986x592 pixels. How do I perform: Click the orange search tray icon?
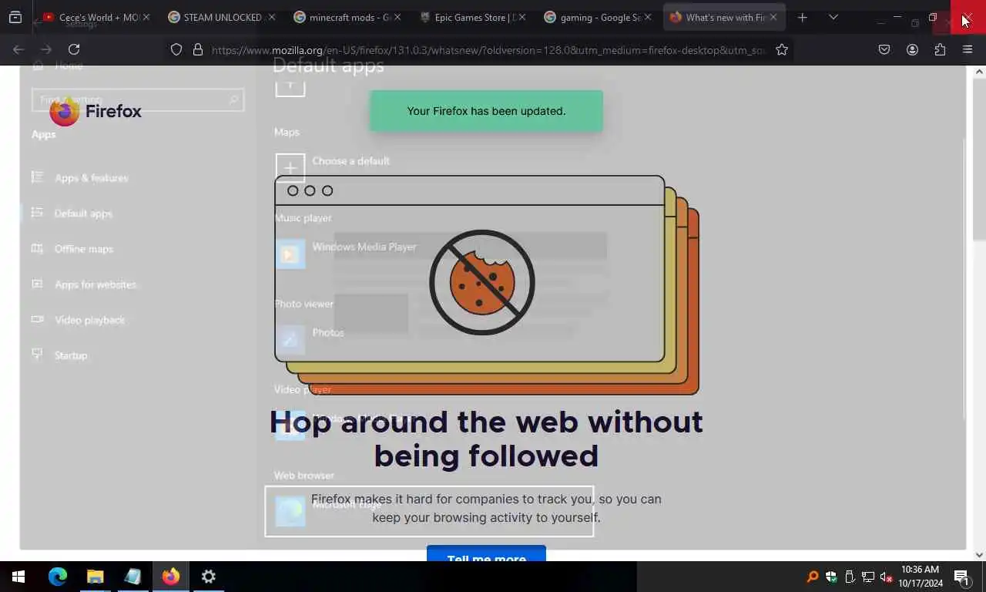pyautogui.click(x=812, y=577)
